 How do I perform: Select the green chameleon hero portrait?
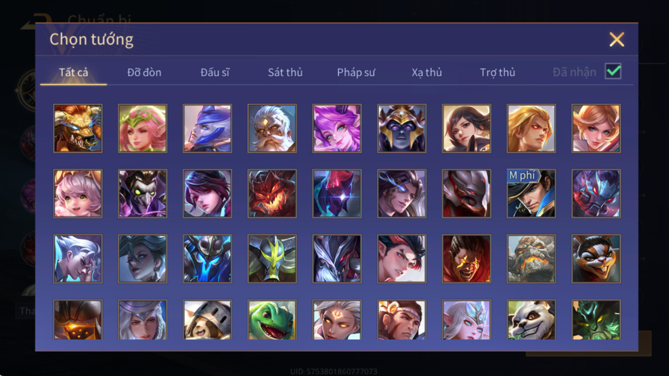[272, 319]
